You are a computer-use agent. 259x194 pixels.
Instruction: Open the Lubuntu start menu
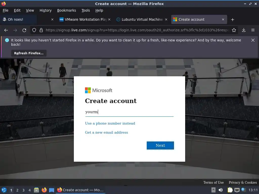point(4,190)
